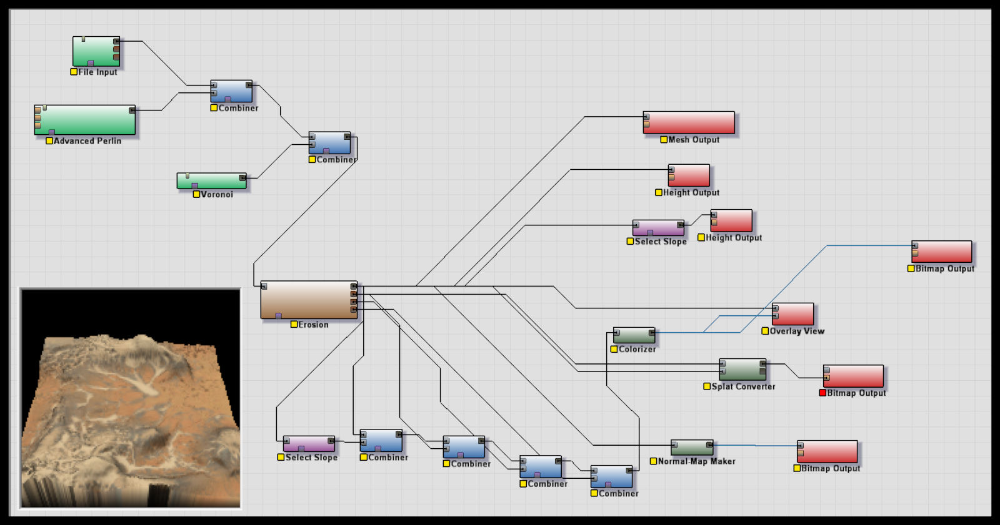Click the Splat Converter text label

pyautogui.click(x=743, y=386)
